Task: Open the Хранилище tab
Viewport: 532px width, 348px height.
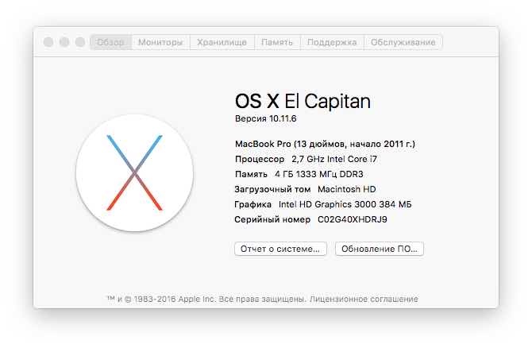Action: pos(222,42)
